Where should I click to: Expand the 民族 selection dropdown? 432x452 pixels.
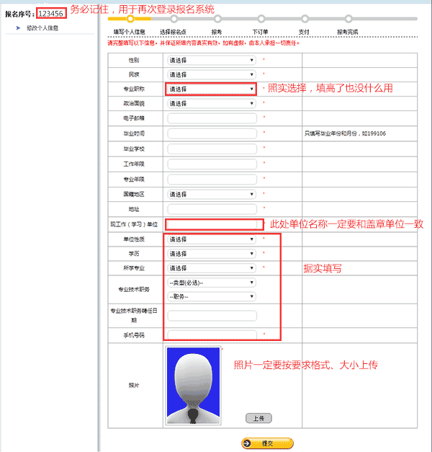click(212, 74)
